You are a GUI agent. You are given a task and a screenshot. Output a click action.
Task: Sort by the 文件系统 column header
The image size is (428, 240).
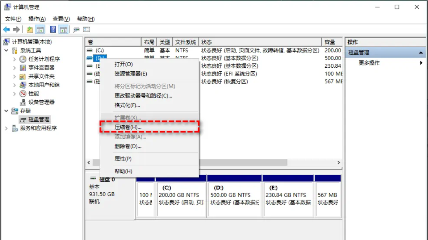point(185,42)
